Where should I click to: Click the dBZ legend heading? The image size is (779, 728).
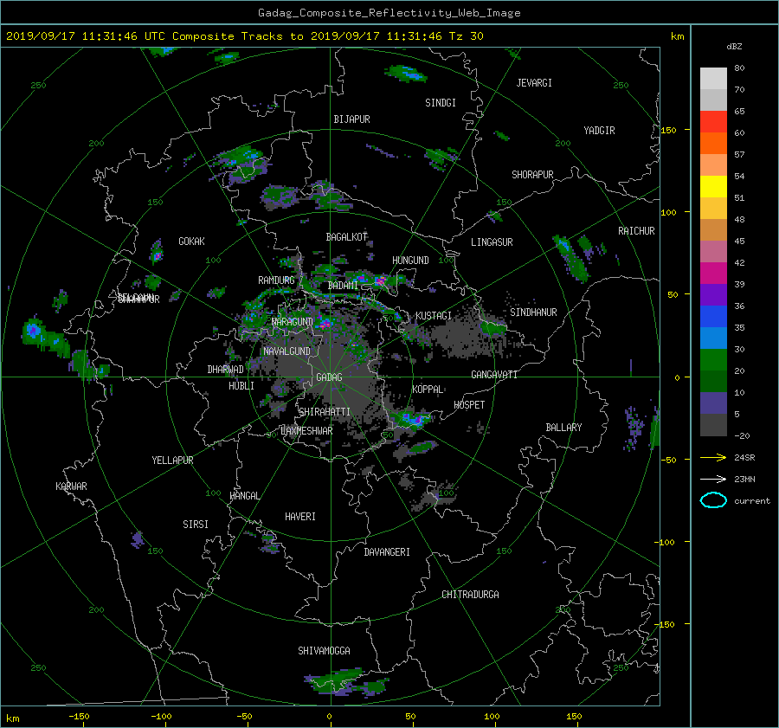[734, 47]
